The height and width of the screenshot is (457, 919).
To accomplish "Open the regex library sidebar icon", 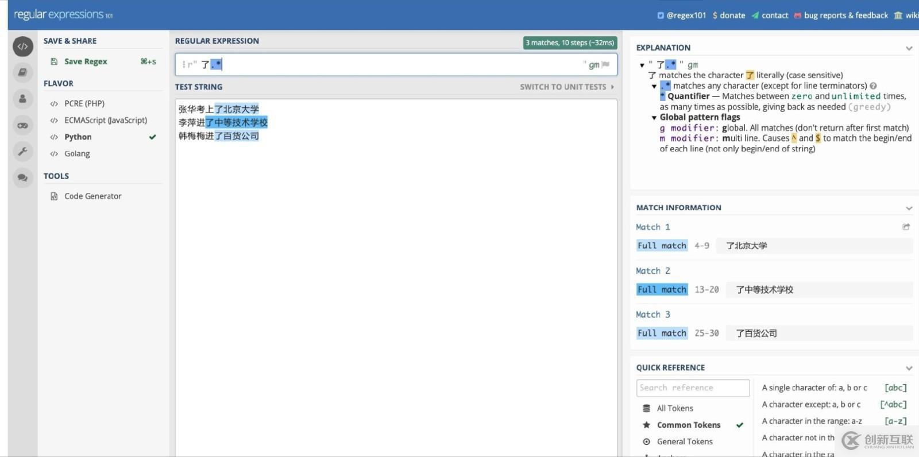I will tap(22, 72).
